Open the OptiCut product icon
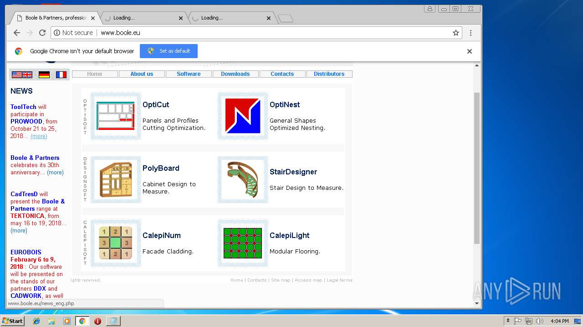Viewport: 583px width, 327px height. click(x=116, y=116)
